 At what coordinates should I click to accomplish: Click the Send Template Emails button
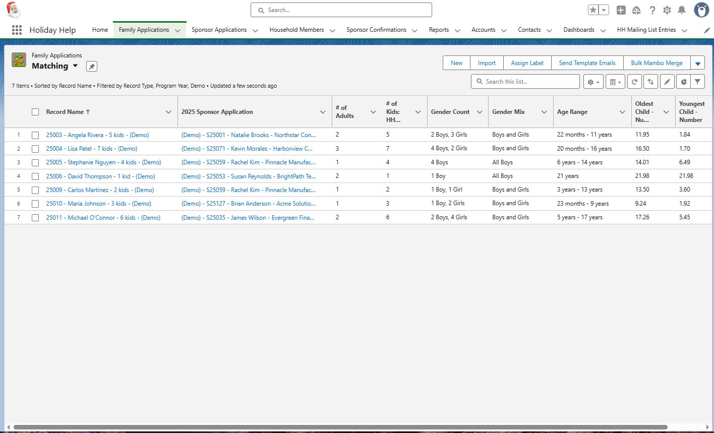coord(587,63)
